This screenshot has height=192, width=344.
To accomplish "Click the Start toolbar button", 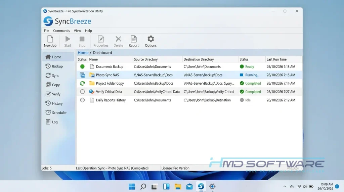I will pyautogui.click(x=68, y=41).
